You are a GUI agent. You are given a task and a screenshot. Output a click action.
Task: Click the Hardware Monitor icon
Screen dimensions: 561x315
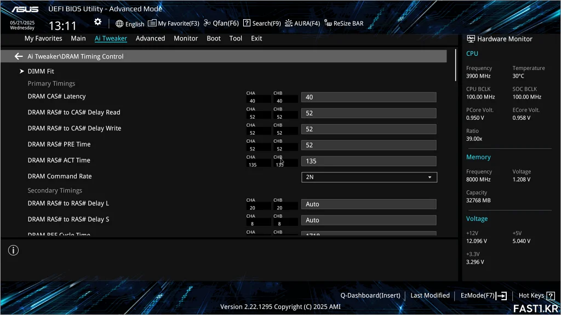(471, 39)
